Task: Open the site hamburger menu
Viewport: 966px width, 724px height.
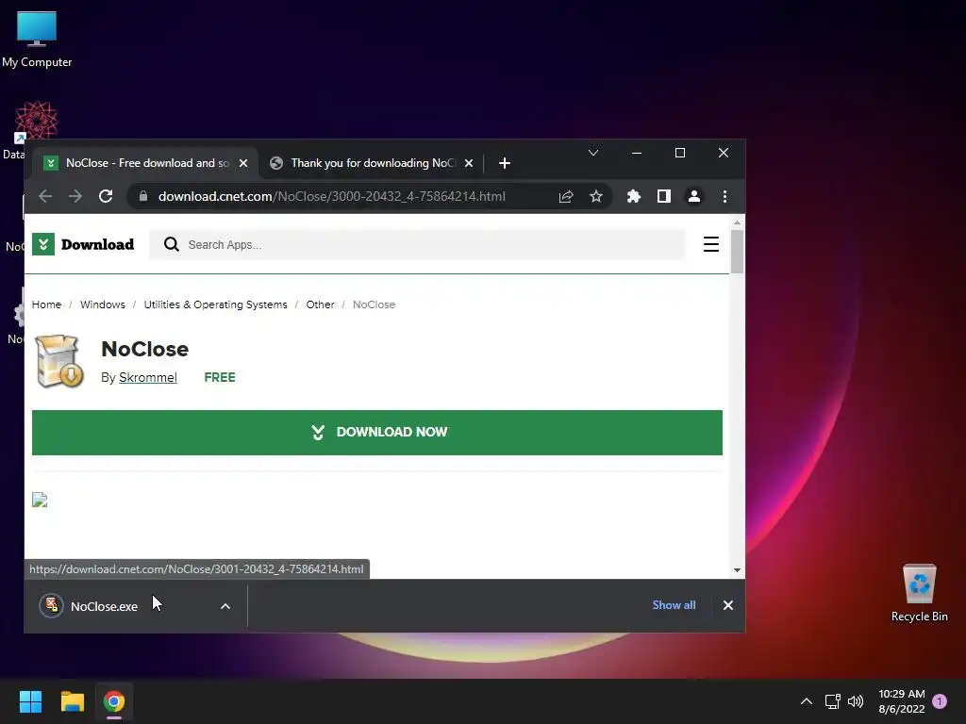Action: point(711,244)
